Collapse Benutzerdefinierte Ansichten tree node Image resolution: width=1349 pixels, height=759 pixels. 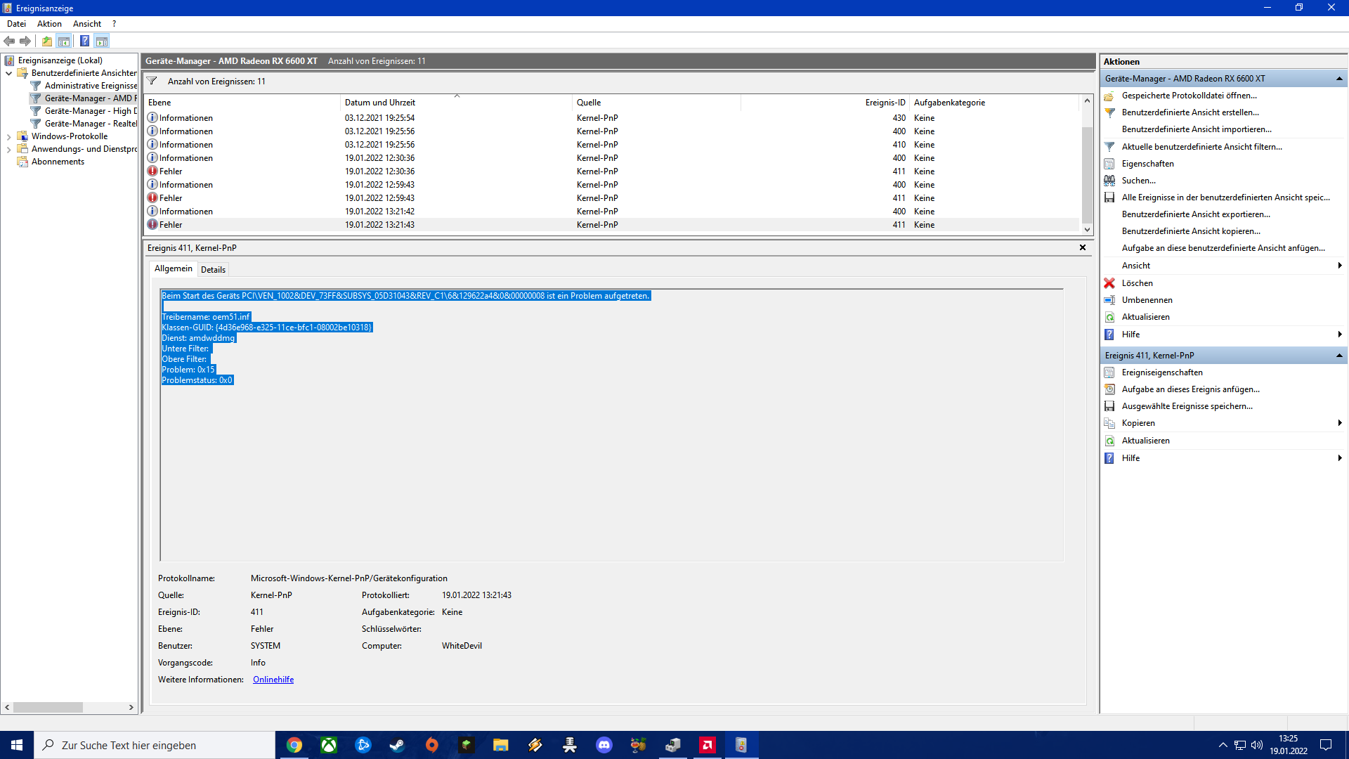click(x=8, y=73)
